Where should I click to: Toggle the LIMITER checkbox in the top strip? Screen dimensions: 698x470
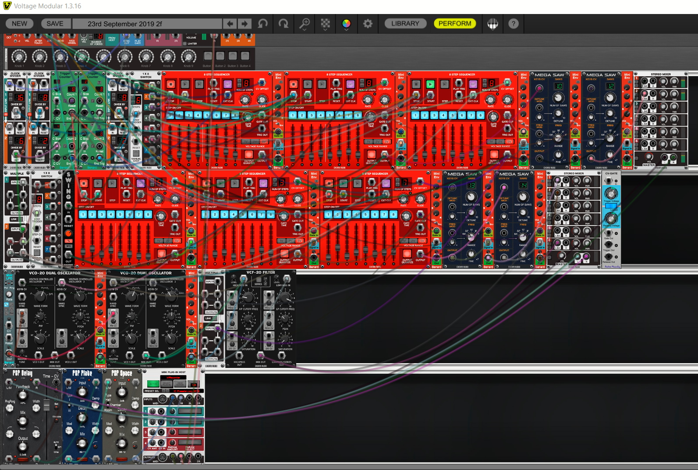[185, 44]
